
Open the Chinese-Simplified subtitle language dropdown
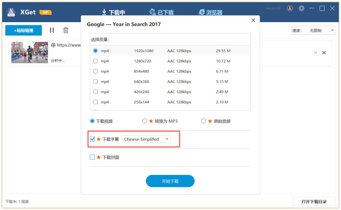[x=146, y=139]
